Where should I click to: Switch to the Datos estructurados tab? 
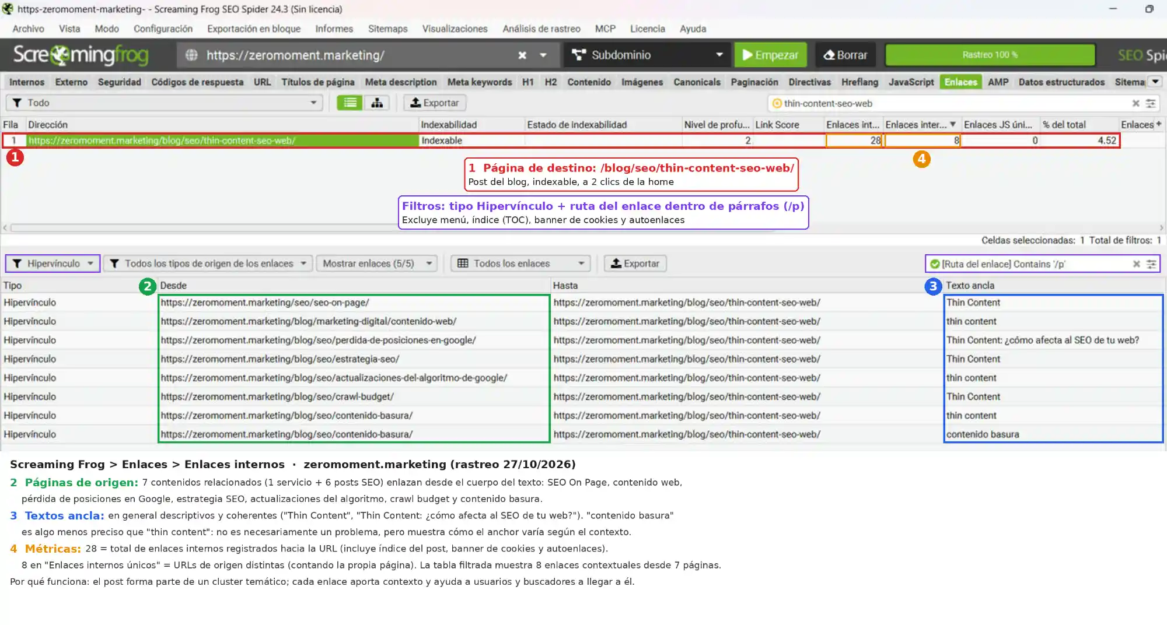click(1061, 82)
